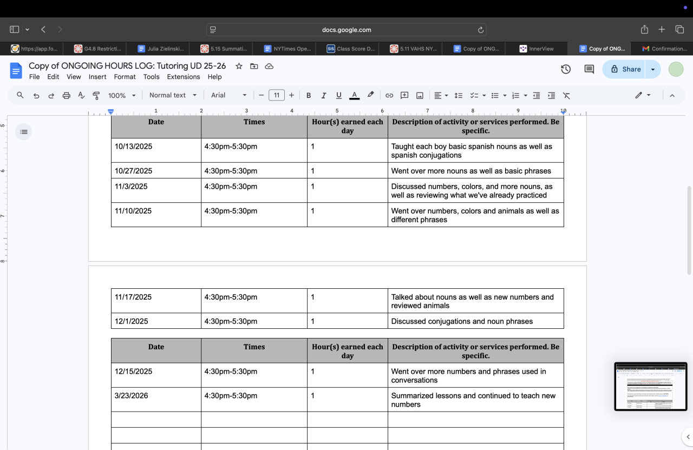693x450 pixels.
Task: Open the Insert menu
Action: pos(97,77)
